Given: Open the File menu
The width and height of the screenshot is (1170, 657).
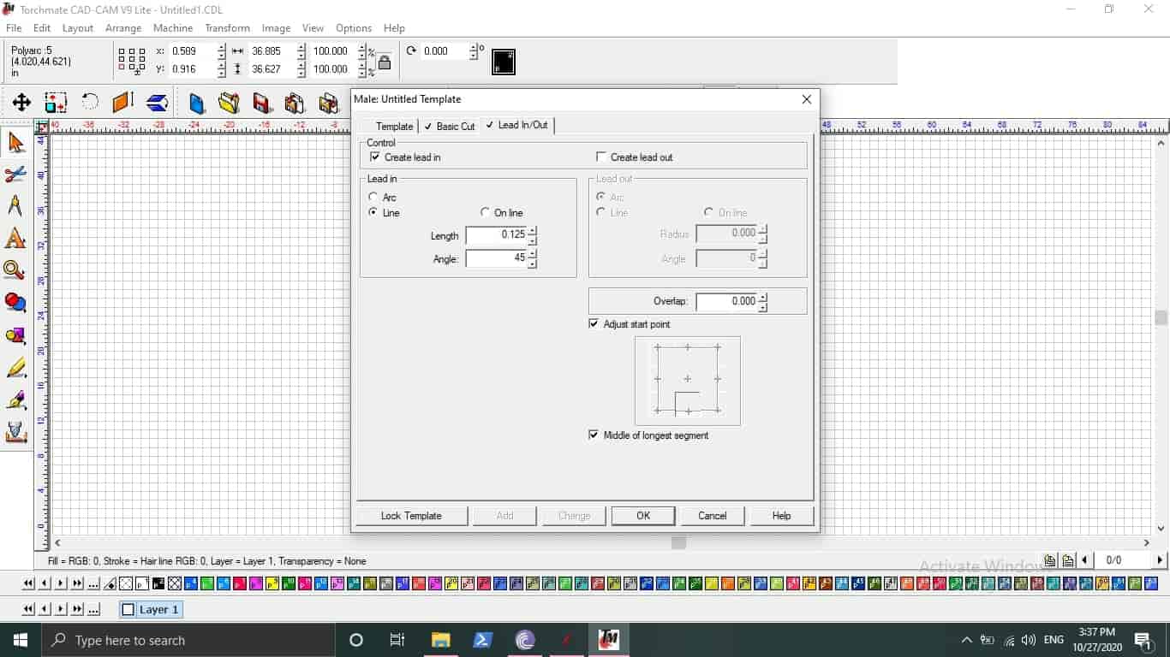Looking at the screenshot, I should (x=14, y=28).
